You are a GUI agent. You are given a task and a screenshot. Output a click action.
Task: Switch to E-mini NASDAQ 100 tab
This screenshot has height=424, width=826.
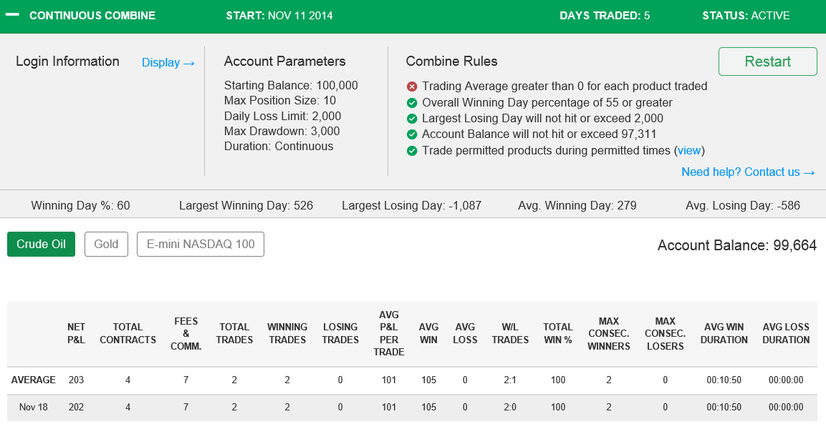tap(200, 244)
